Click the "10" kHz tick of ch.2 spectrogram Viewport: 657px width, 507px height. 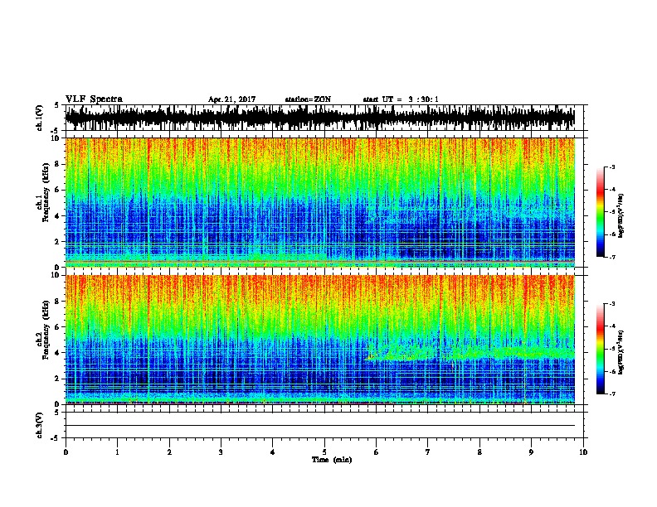[x=56, y=275]
